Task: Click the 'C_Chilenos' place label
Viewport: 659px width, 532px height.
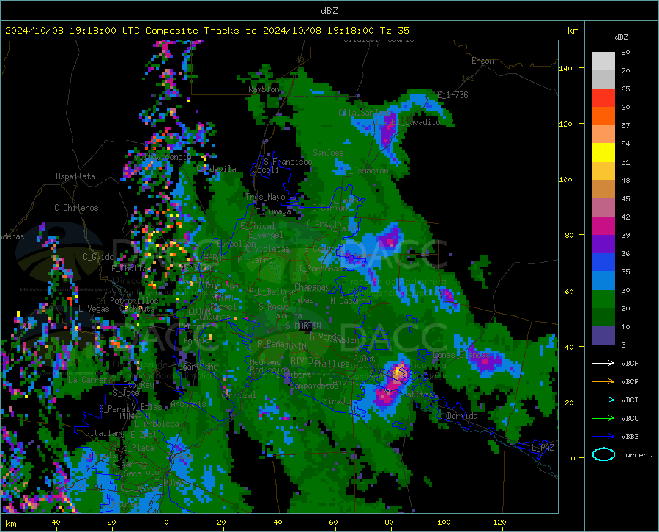Action: [x=76, y=208]
